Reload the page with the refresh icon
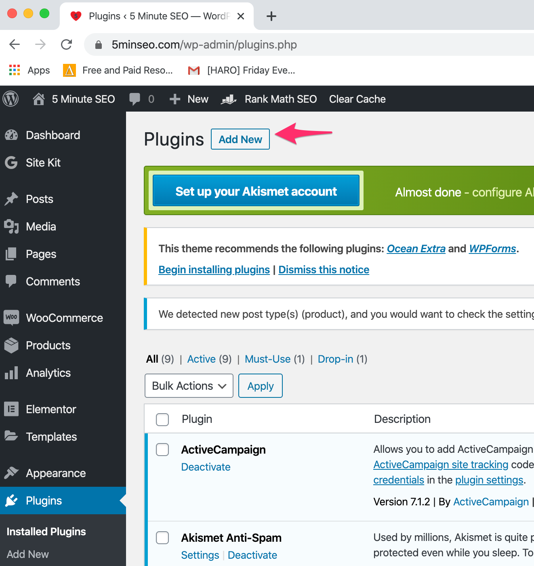This screenshot has height=566, width=534. pos(66,44)
